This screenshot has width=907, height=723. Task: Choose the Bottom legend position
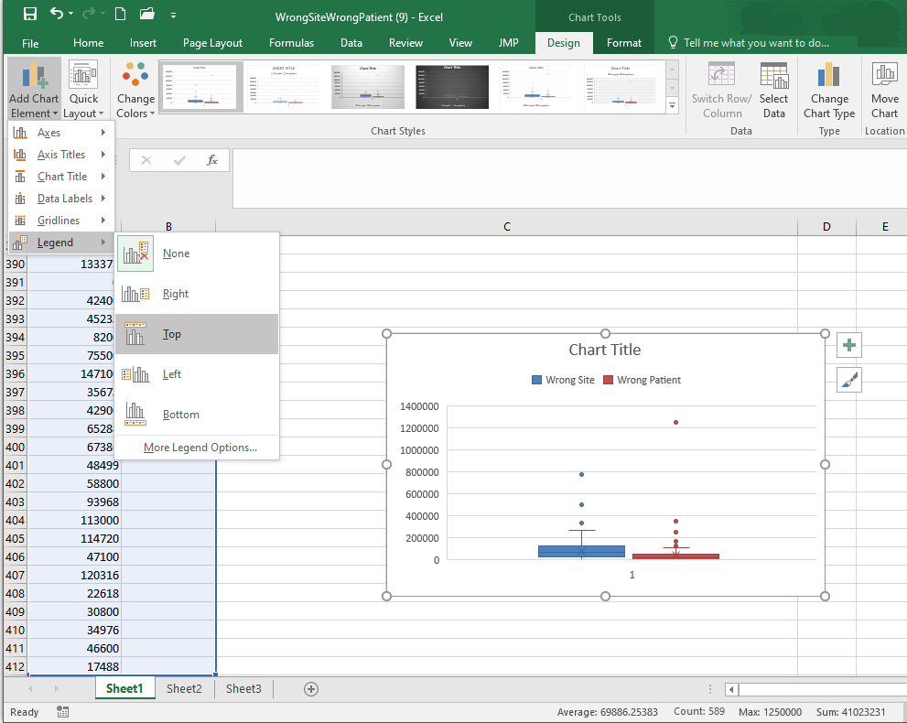[x=180, y=415]
